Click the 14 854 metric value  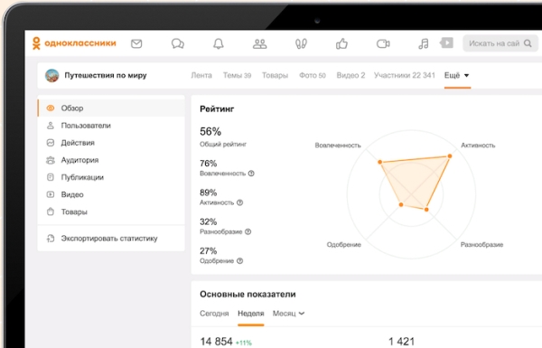click(217, 342)
